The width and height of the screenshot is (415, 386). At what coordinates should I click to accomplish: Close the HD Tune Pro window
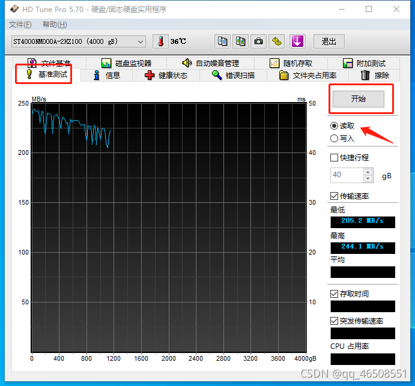click(x=396, y=9)
